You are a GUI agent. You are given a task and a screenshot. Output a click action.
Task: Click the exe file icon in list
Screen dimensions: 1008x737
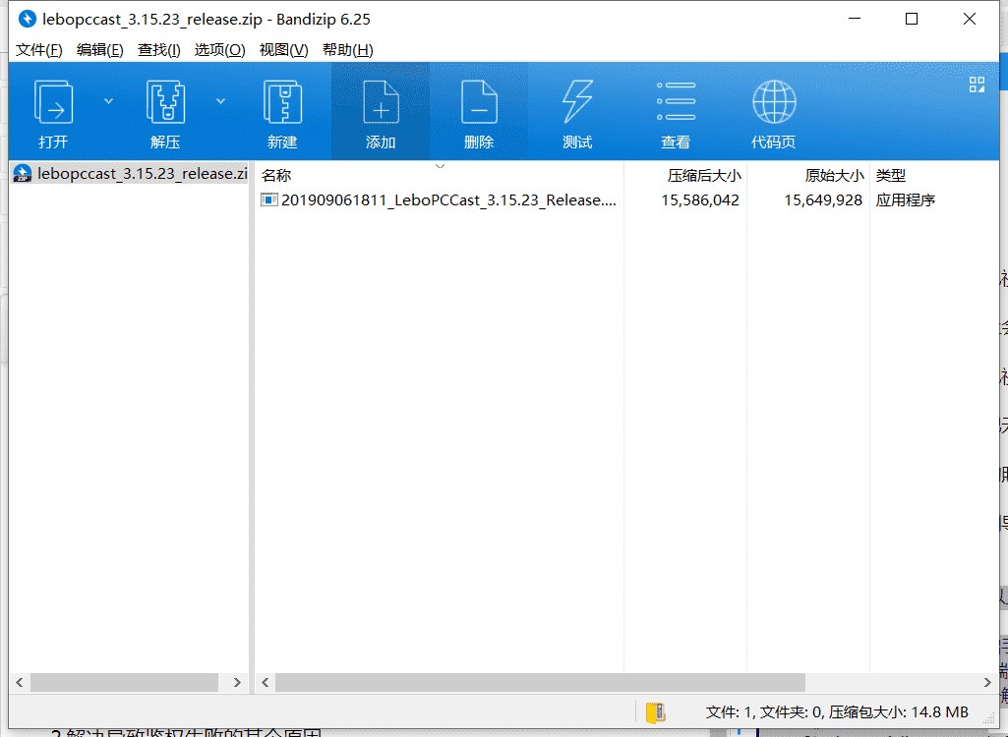click(268, 199)
